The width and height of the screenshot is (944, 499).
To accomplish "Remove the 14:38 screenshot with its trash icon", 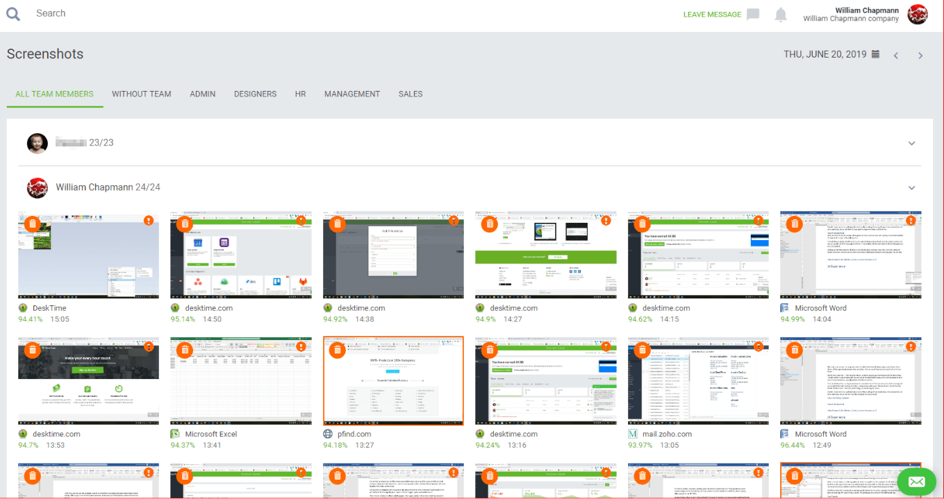I will tap(337, 223).
